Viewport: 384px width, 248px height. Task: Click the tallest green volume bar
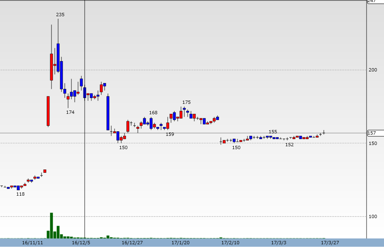(51, 226)
